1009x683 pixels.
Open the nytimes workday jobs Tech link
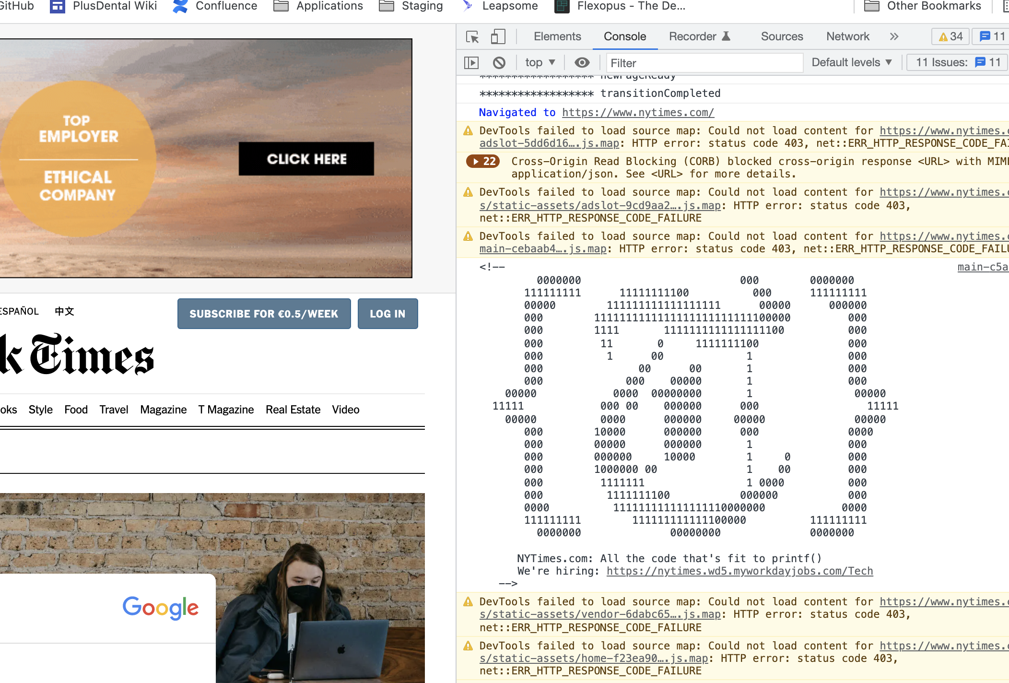tap(739, 571)
